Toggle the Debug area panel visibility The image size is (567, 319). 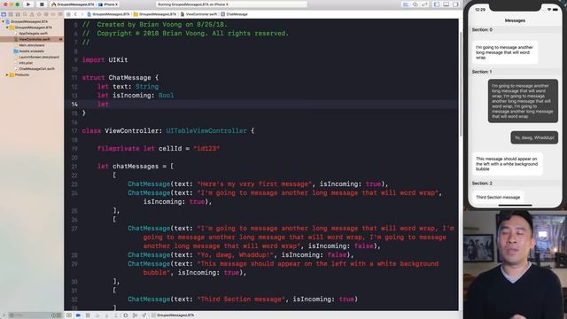pos(446,4)
